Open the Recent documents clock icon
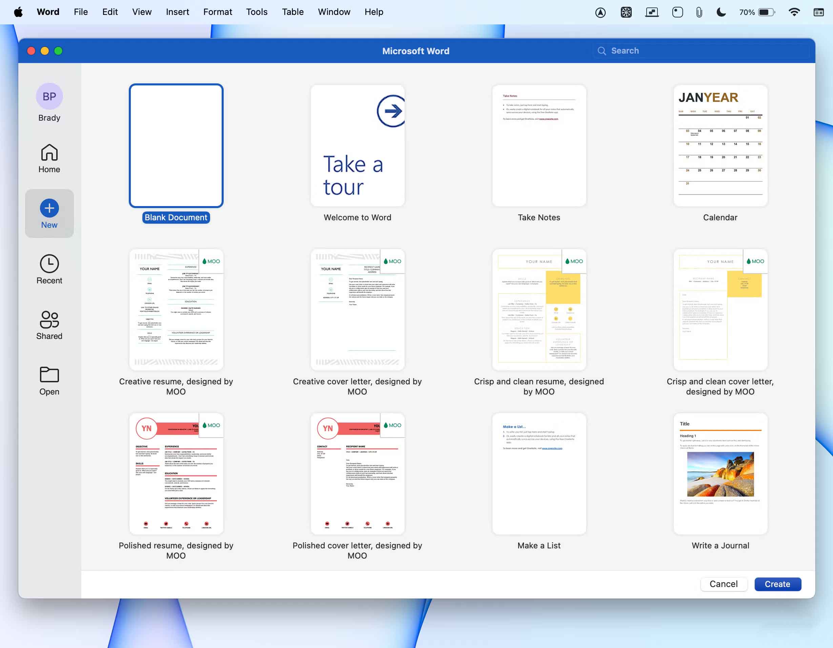 pyautogui.click(x=49, y=264)
